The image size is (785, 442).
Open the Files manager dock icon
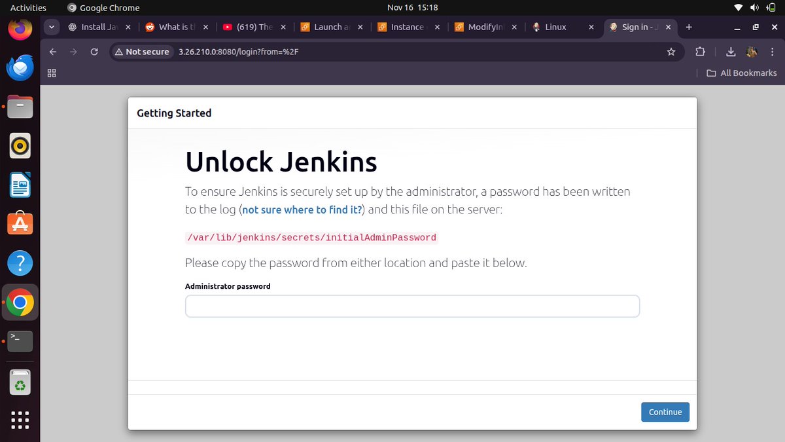click(20, 106)
